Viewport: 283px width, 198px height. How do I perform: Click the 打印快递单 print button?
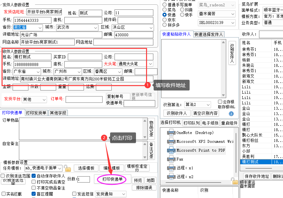112,179
